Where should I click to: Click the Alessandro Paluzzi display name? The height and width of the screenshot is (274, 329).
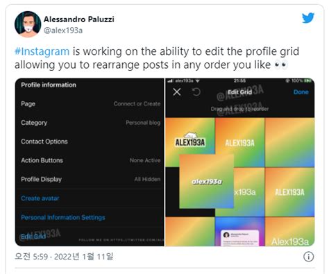pyautogui.click(x=79, y=19)
